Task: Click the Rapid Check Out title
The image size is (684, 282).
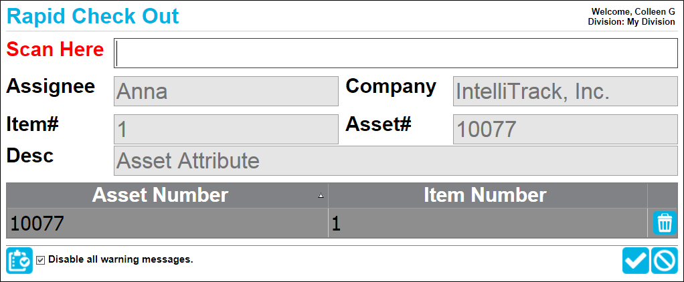Action: (x=93, y=17)
